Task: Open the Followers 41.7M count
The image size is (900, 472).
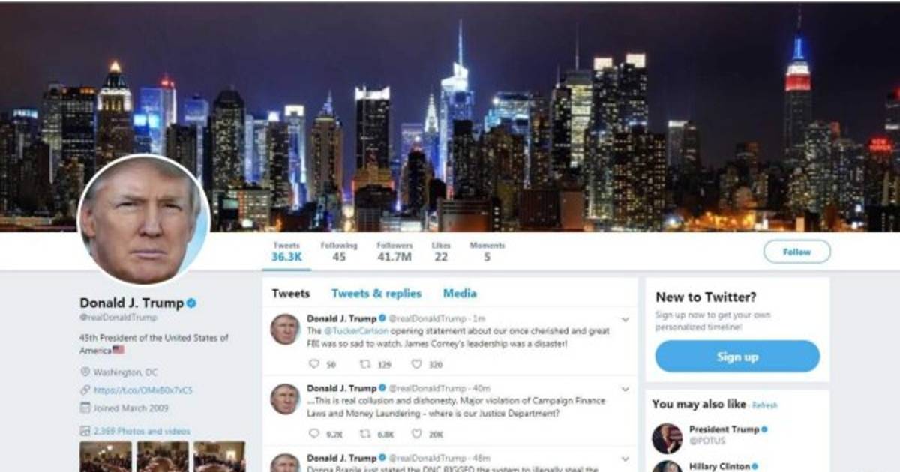Action: pyautogui.click(x=394, y=252)
